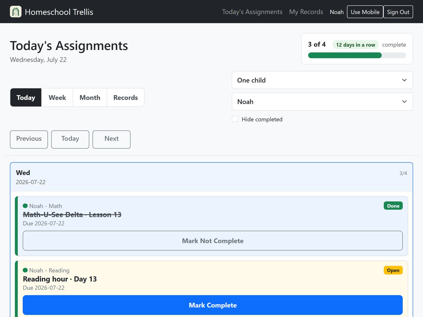Image resolution: width=423 pixels, height=317 pixels.
Task: Click the Done status badge
Action: pyautogui.click(x=393, y=206)
